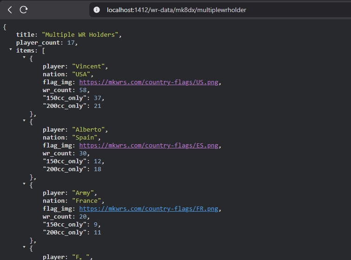Click Alberto's 200cc_only value 18
This screenshot has width=351, height=260.
(97, 169)
